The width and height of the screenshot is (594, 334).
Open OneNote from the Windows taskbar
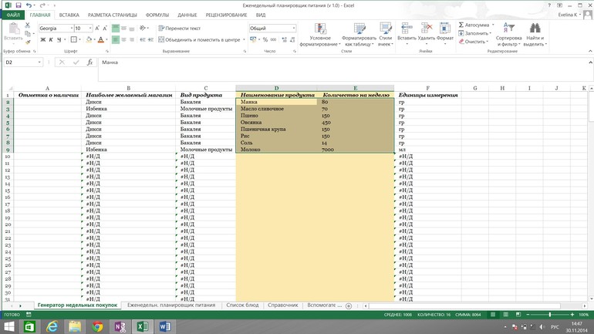(120, 326)
